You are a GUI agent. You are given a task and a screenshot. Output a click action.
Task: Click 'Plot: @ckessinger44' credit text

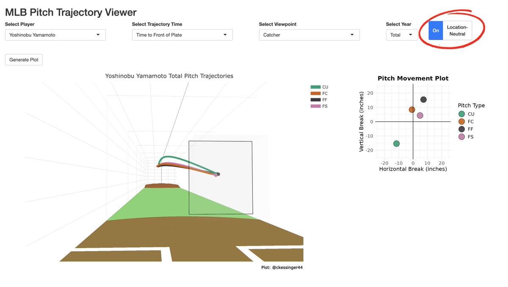[x=282, y=267]
